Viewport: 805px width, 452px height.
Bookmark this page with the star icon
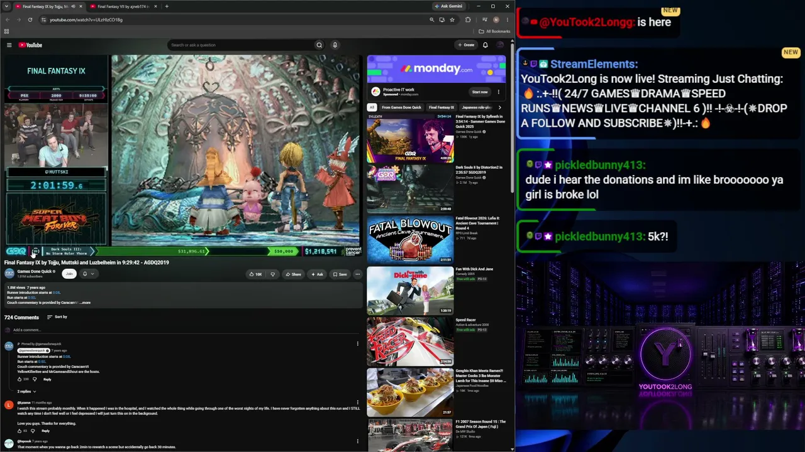tap(452, 19)
